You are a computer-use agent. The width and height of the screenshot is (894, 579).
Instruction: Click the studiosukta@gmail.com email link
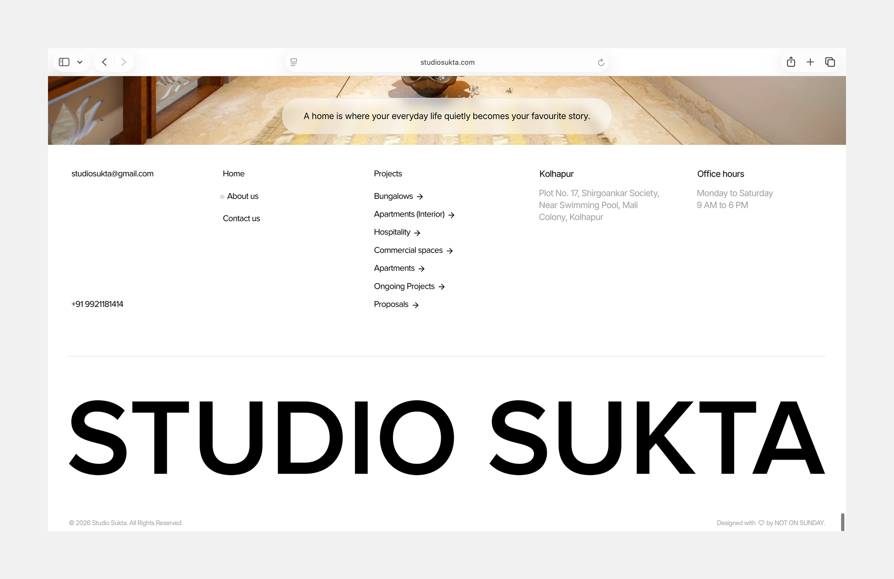[x=112, y=174]
